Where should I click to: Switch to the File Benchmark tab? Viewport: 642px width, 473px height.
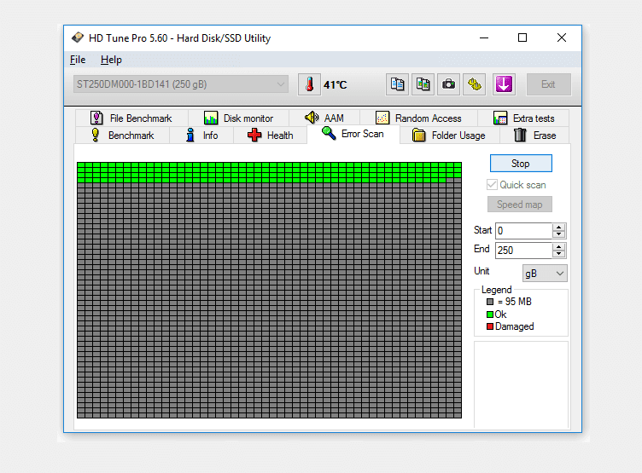click(x=131, y=118)
